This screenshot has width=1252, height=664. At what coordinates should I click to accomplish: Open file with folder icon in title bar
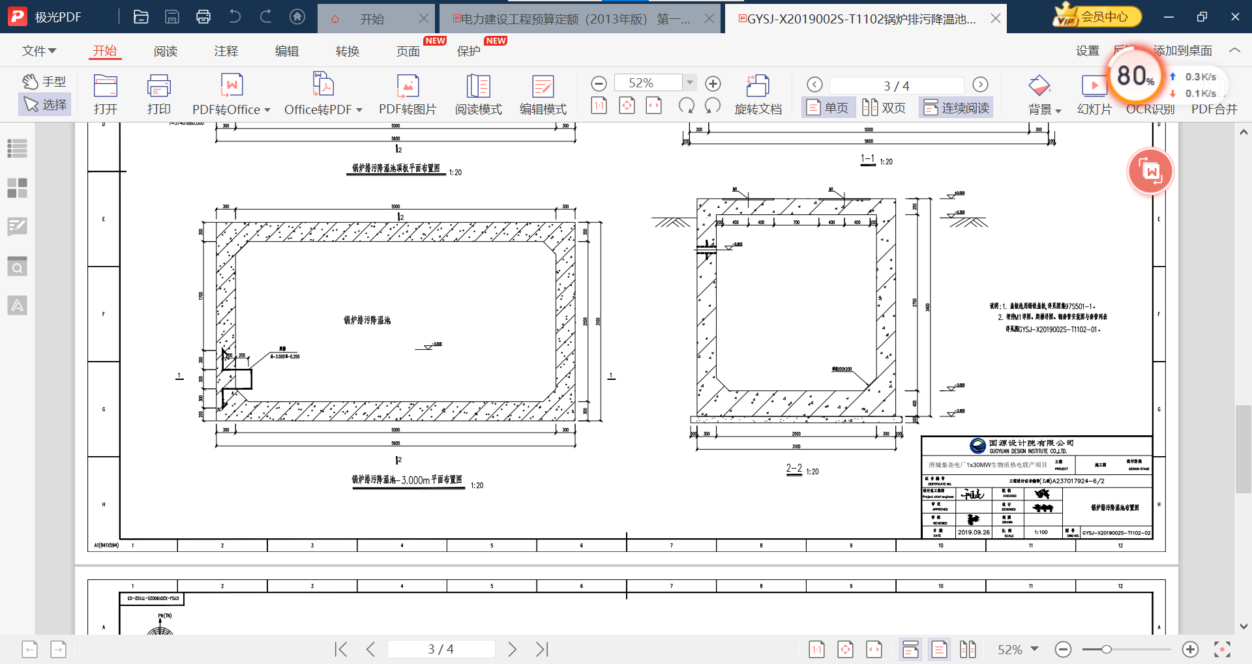pyautogui.click(x=141, y=17)
